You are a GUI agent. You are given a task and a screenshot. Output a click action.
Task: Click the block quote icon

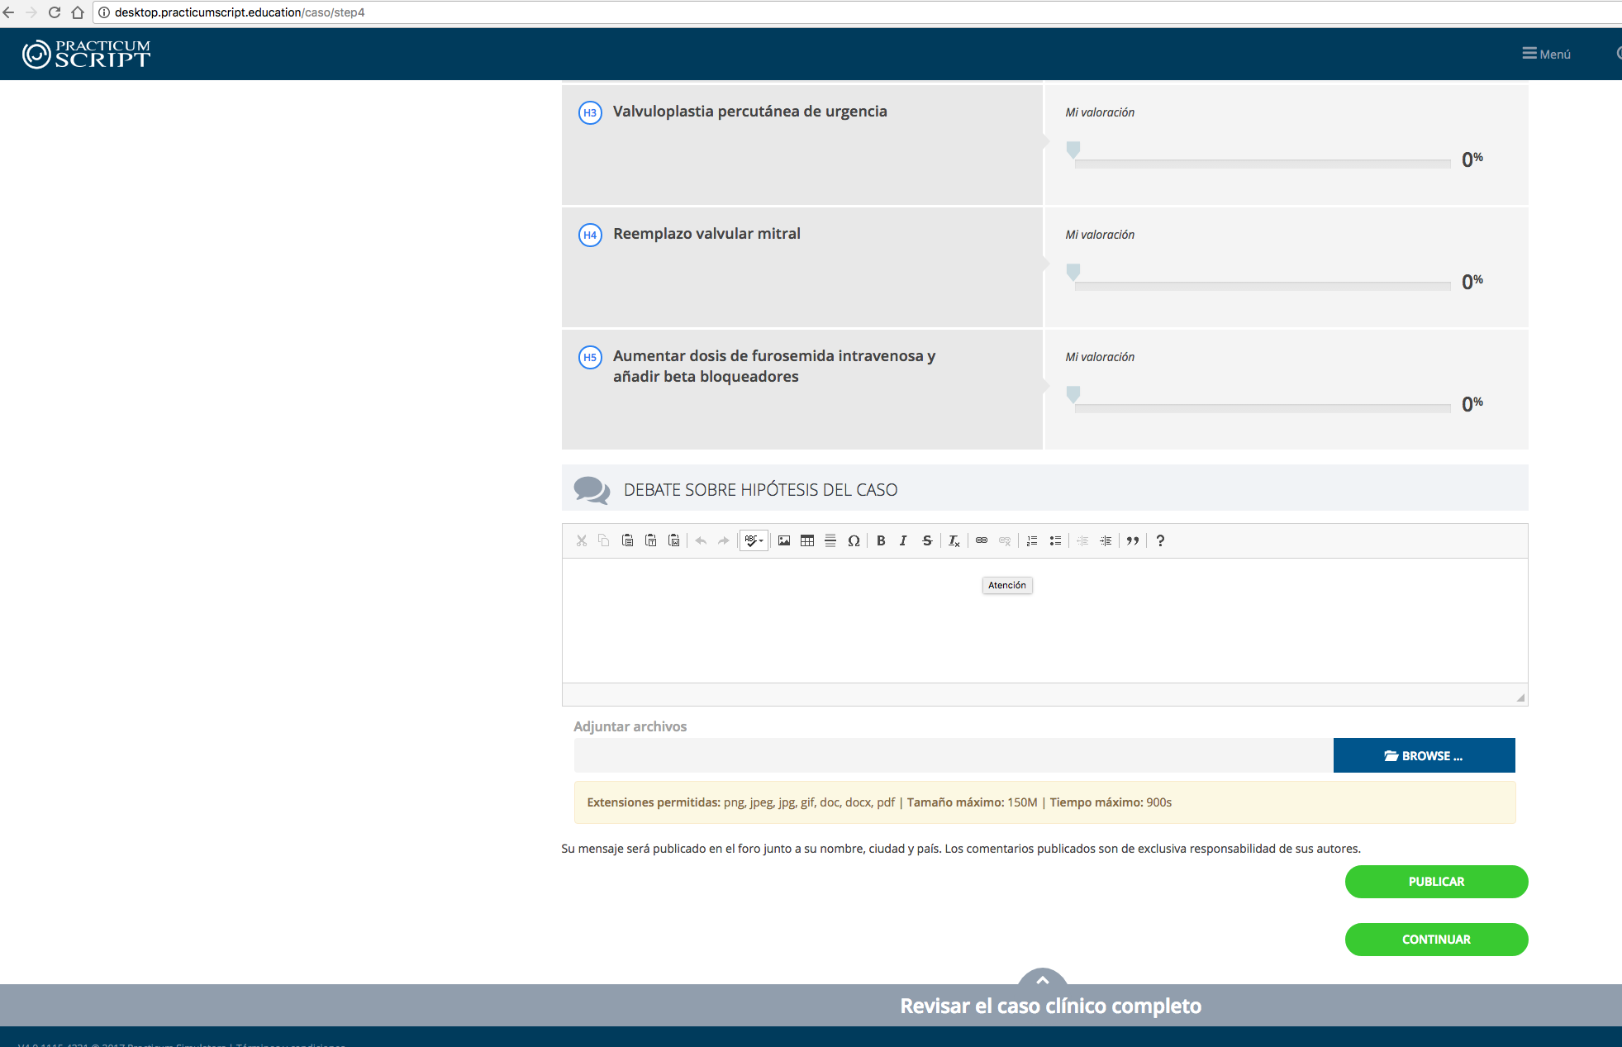point(1133,540)
